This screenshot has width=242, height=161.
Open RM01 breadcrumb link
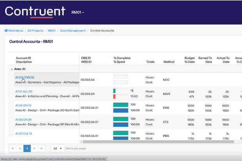click(x=52, y=31)
